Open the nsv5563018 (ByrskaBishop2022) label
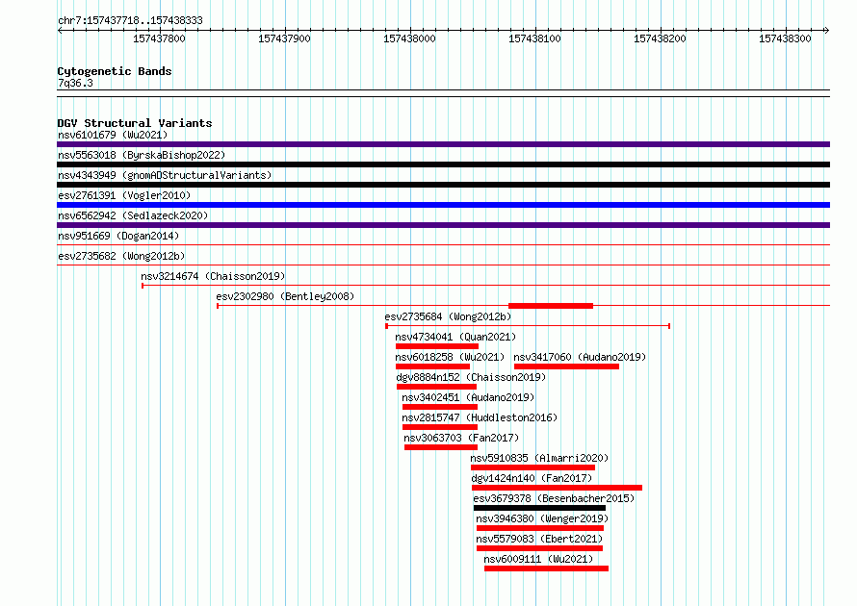This screenshot has height=606, width=857. click(142, 155)
